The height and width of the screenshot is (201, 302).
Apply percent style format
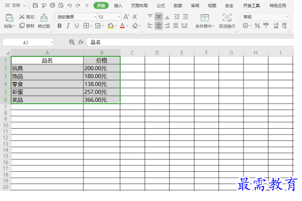[257, 26]
